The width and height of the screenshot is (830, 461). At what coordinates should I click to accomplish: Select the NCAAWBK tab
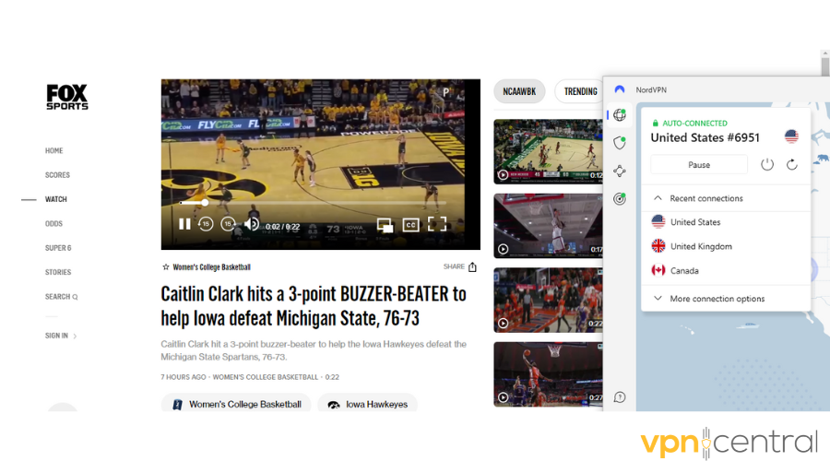(519, 91)
